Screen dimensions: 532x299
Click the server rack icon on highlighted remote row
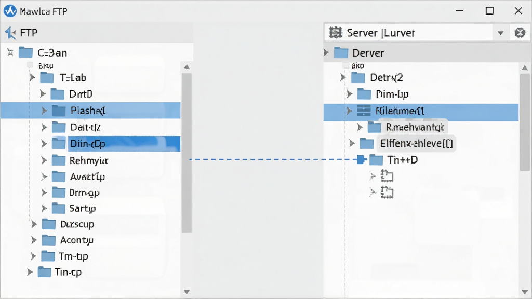pyautogui.click(x=364, y=111)
